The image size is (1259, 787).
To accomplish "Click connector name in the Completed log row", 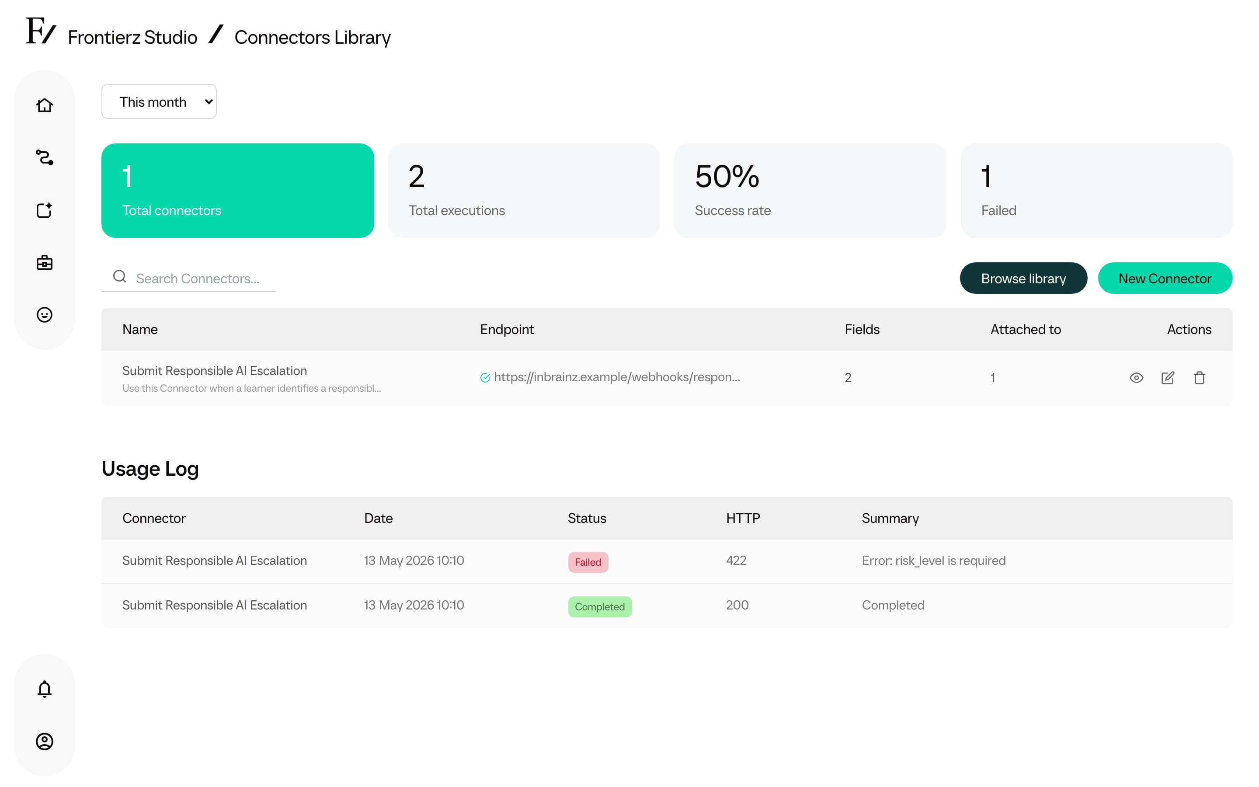I will tap(214, 606).
